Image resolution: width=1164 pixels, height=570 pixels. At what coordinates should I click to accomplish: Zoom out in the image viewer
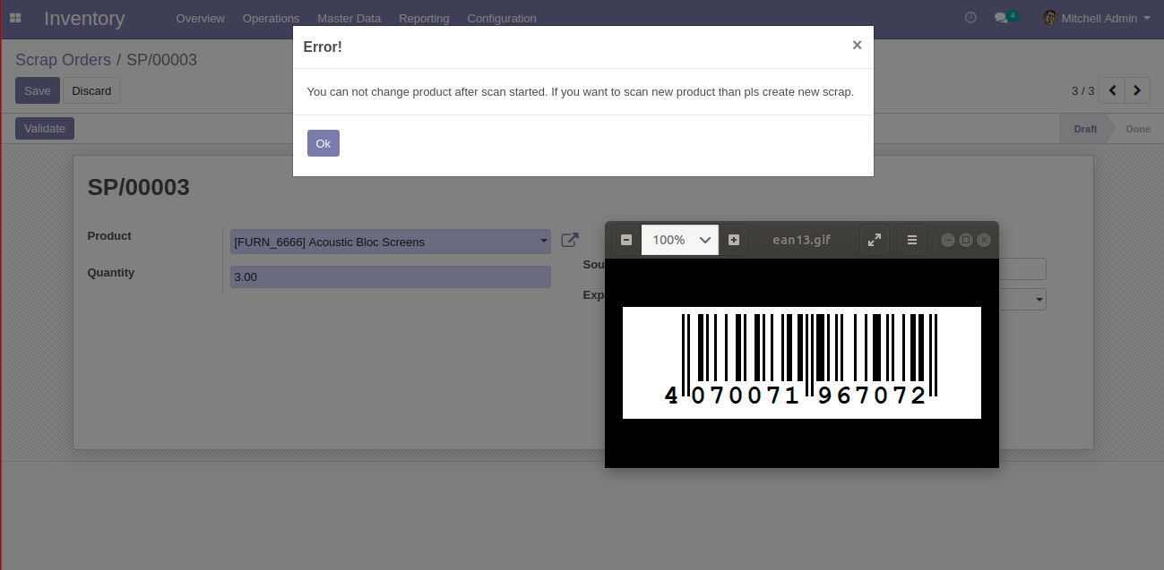coord(626,240)
